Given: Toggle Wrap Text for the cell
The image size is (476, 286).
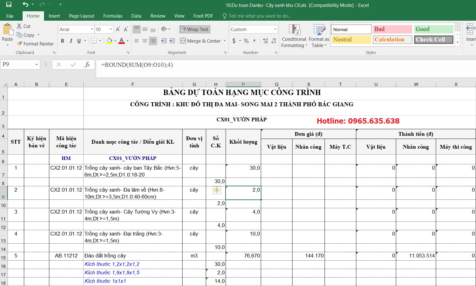Looking at the screenshot, I should coord(194,29).
